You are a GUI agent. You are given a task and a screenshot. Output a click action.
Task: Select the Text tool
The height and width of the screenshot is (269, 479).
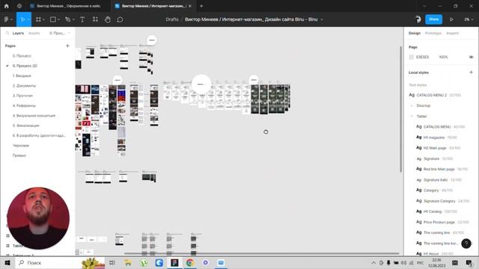[82, 19]
